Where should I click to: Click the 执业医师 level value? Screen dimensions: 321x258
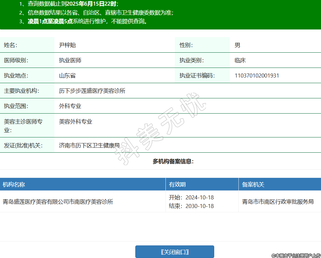[70, 60]
